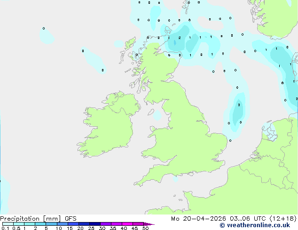
Task: Click the '15' legend label
Action: (x=70, y=228)
